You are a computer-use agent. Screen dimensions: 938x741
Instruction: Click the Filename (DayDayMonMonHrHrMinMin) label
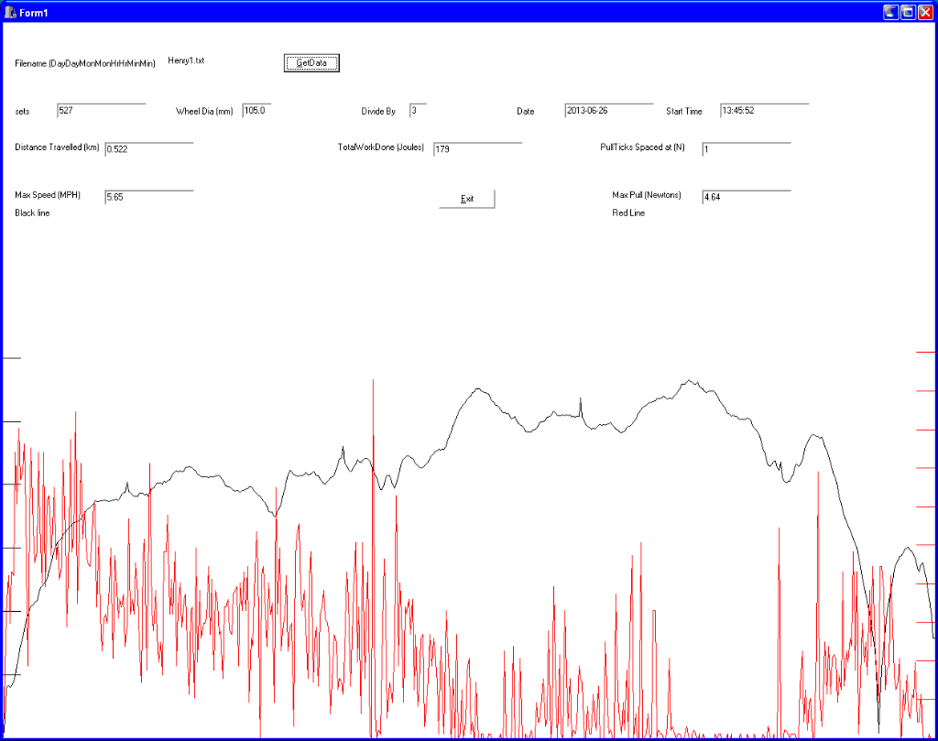click(x=85, y=63)
